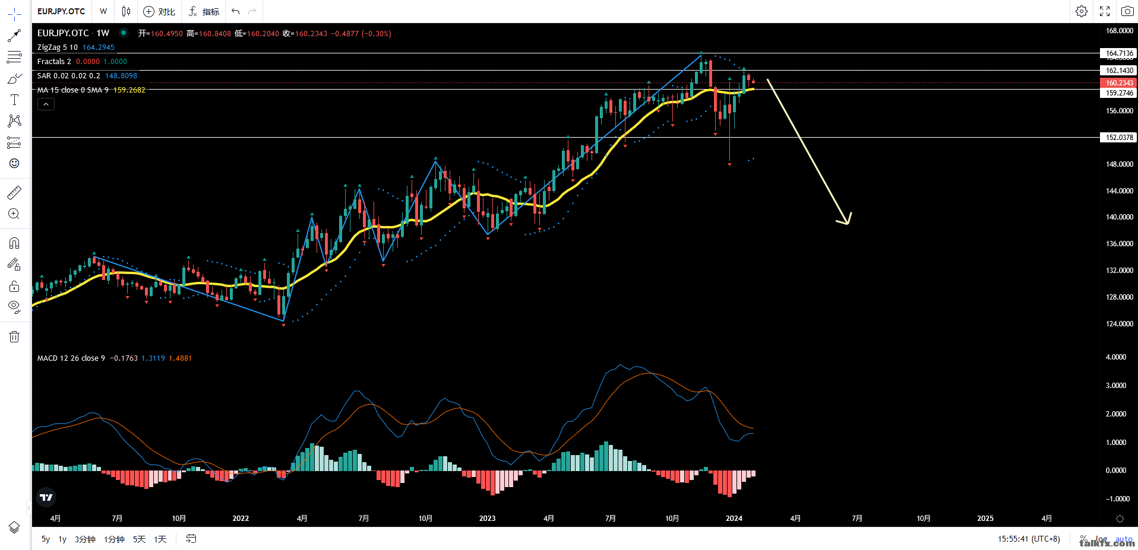Toggle stay in drawing mode
Screen dimensions: 1138x550
[x=14, y=265]
